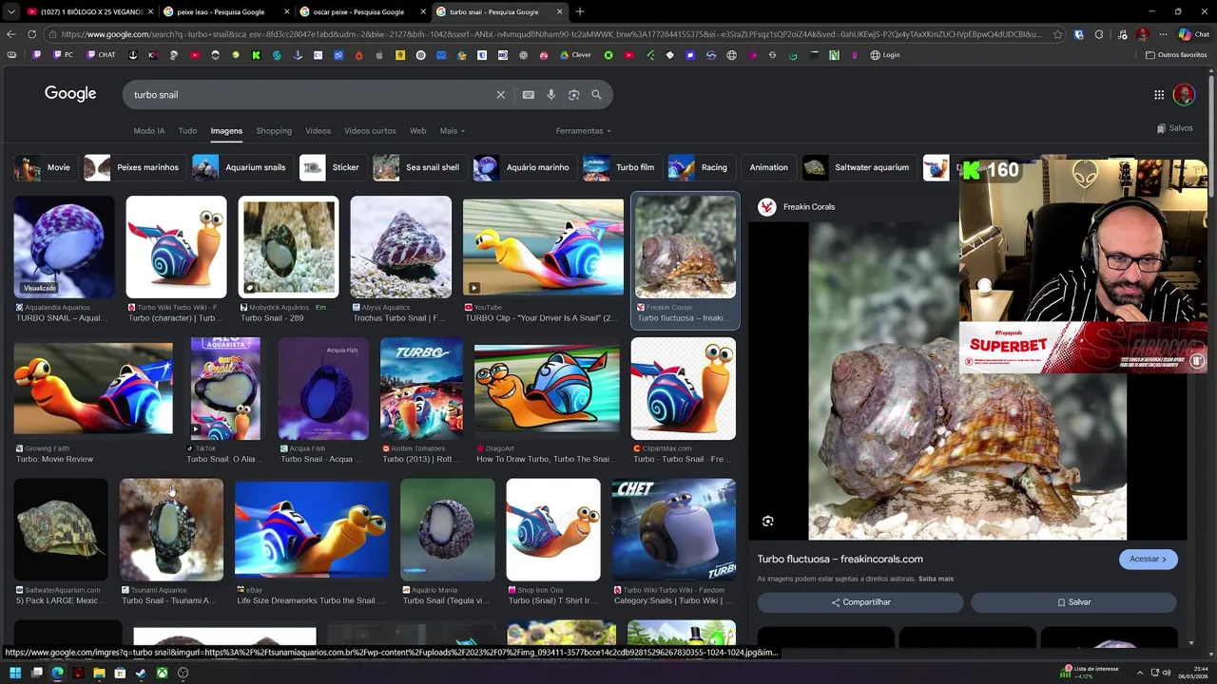Click the Freakin Corals source logo
This screenshot has height=684, width=1217.
(767, 206)
